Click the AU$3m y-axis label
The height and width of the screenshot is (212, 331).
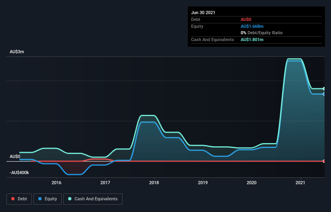(17, 52)
